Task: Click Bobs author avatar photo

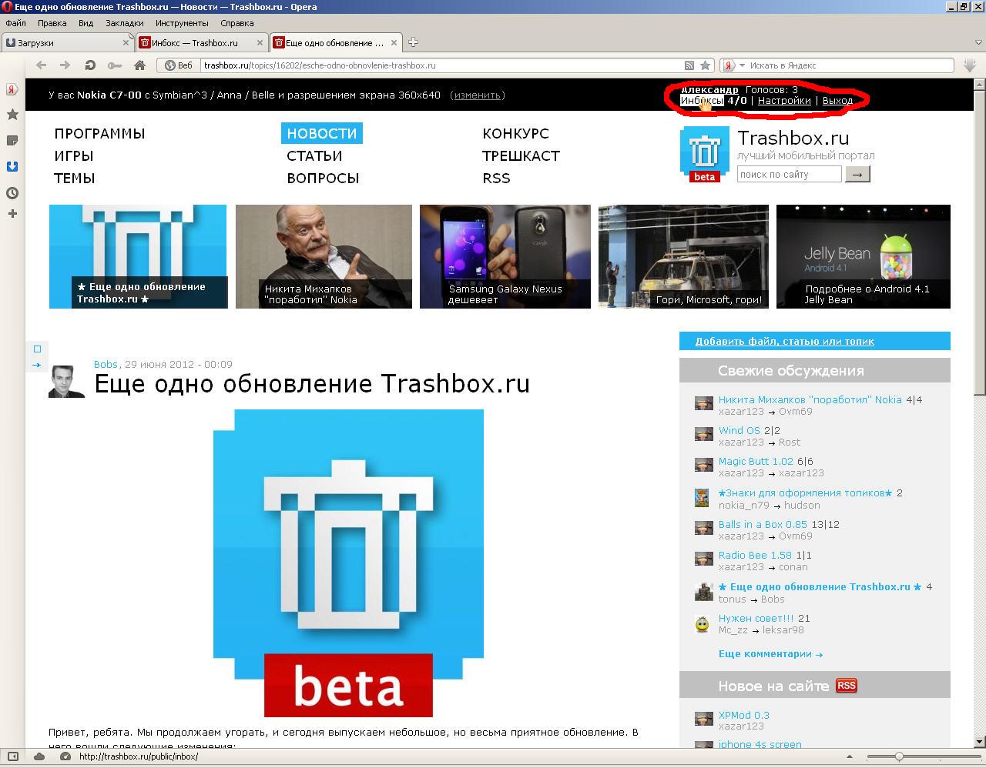Action: point(67,382)
